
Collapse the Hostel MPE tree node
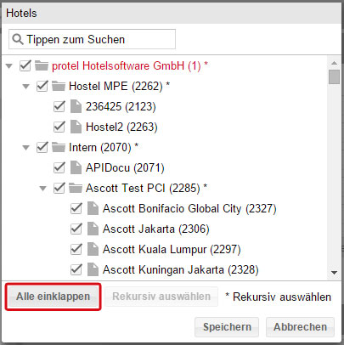click(x=26, y=87)
